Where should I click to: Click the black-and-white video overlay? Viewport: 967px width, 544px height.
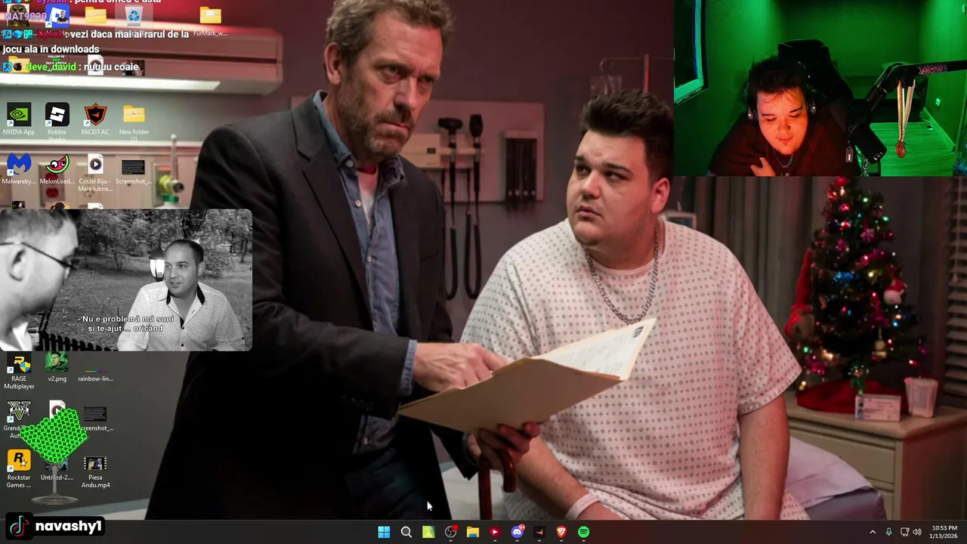(x=126, y=280)
